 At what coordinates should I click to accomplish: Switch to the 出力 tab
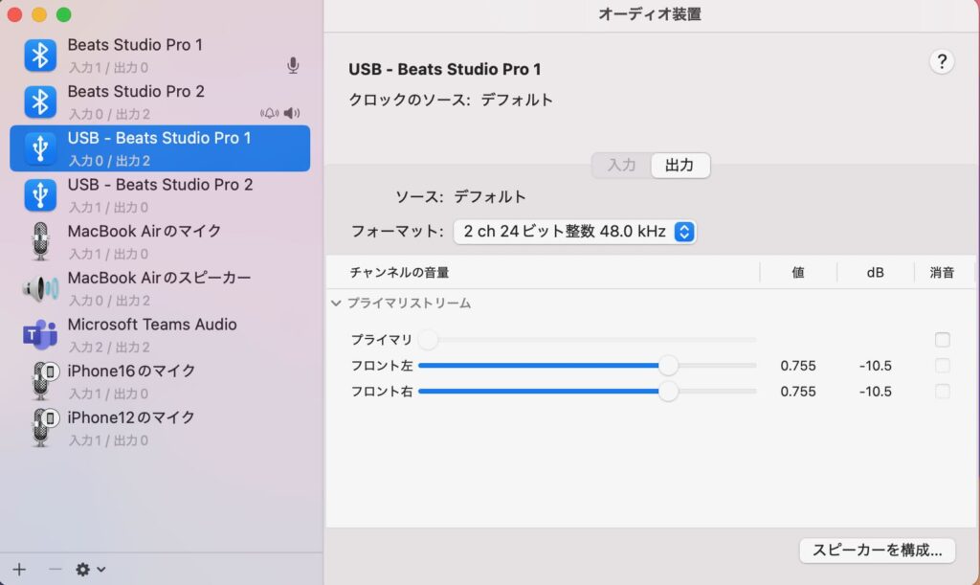(679, 166)
